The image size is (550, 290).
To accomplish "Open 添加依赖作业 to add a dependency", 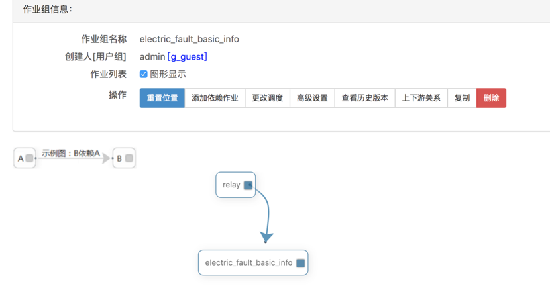I will point(215,98).
